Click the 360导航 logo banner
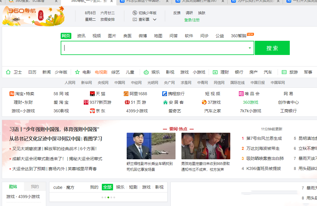Screen dimensions: 317x206 [33, 16]
